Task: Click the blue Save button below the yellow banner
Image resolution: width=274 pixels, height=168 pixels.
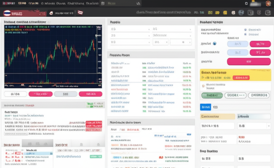Action: 205,107
